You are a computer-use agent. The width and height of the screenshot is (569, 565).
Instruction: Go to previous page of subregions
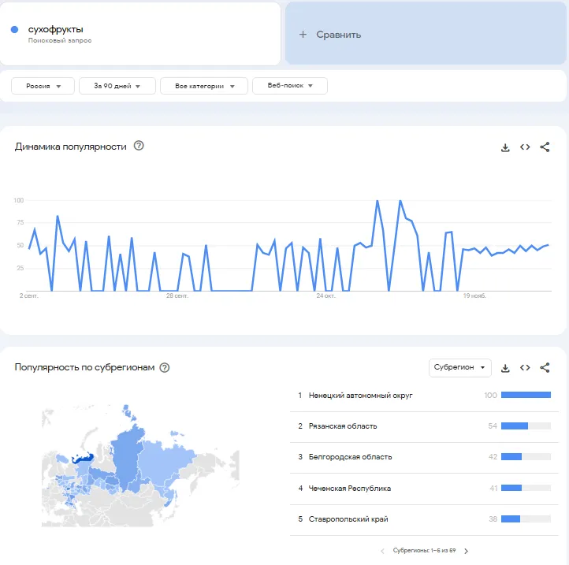[x=382, y=551]
